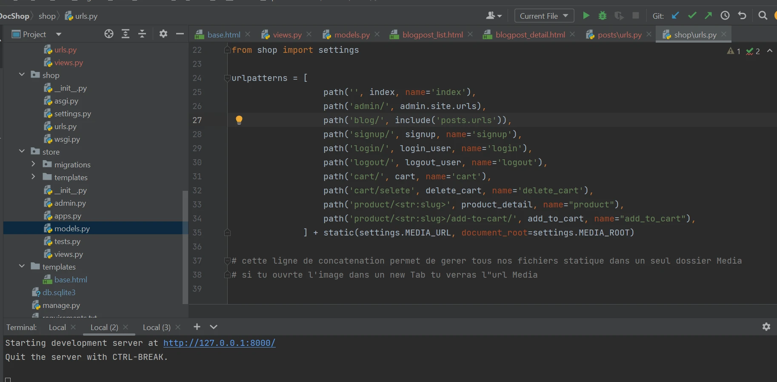This screenshot has height=382, width=777.
Task: Open the Project view selector dropdown
Action: [59, 34]
